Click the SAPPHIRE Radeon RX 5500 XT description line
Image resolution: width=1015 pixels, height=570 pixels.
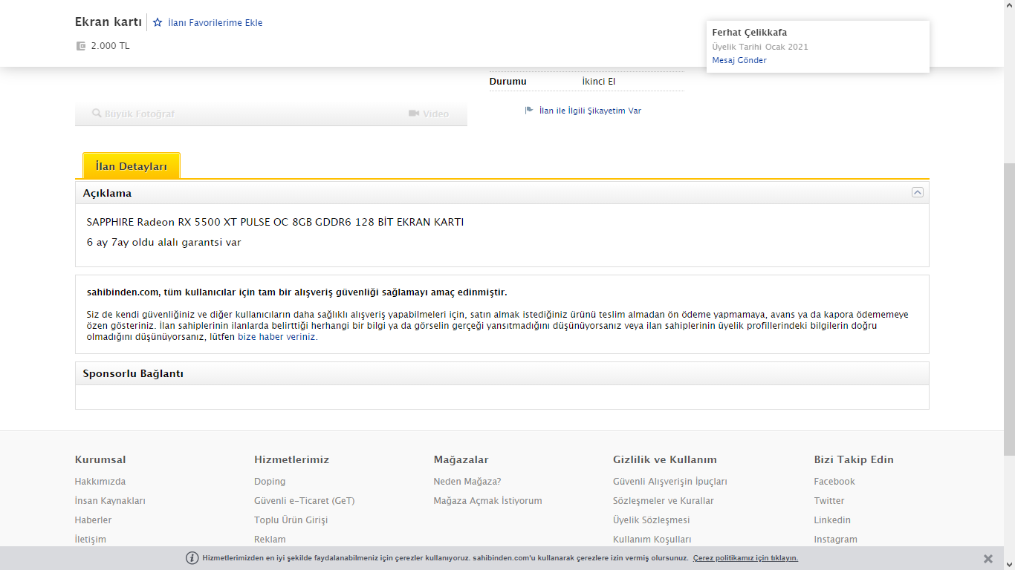(x=275, y=222)
